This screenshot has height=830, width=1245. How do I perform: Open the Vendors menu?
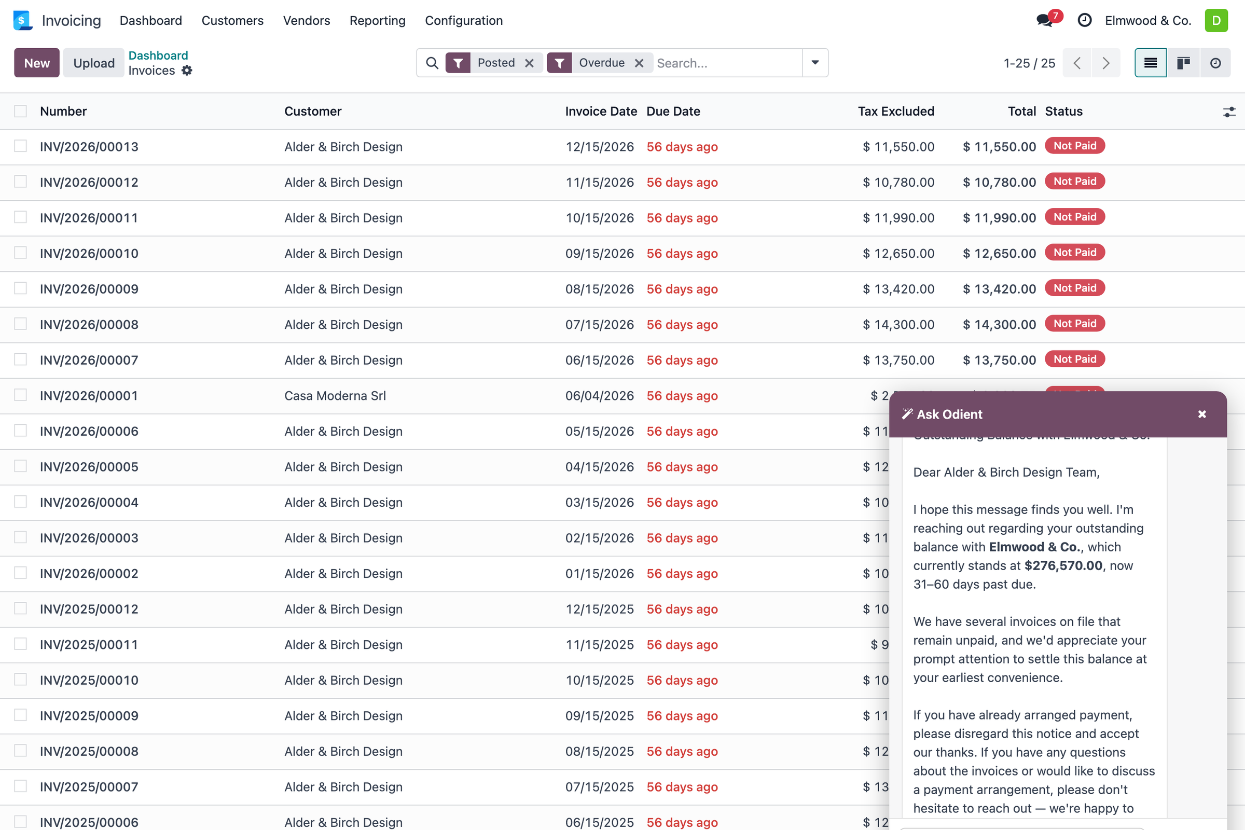307,21
